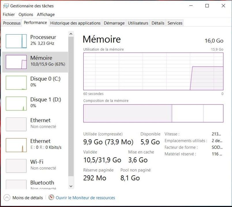Image resolution: width=232 pixels, height=207 pixels.
Task: Click the Disponible 5,9 Go value
Action: point(150,142)
